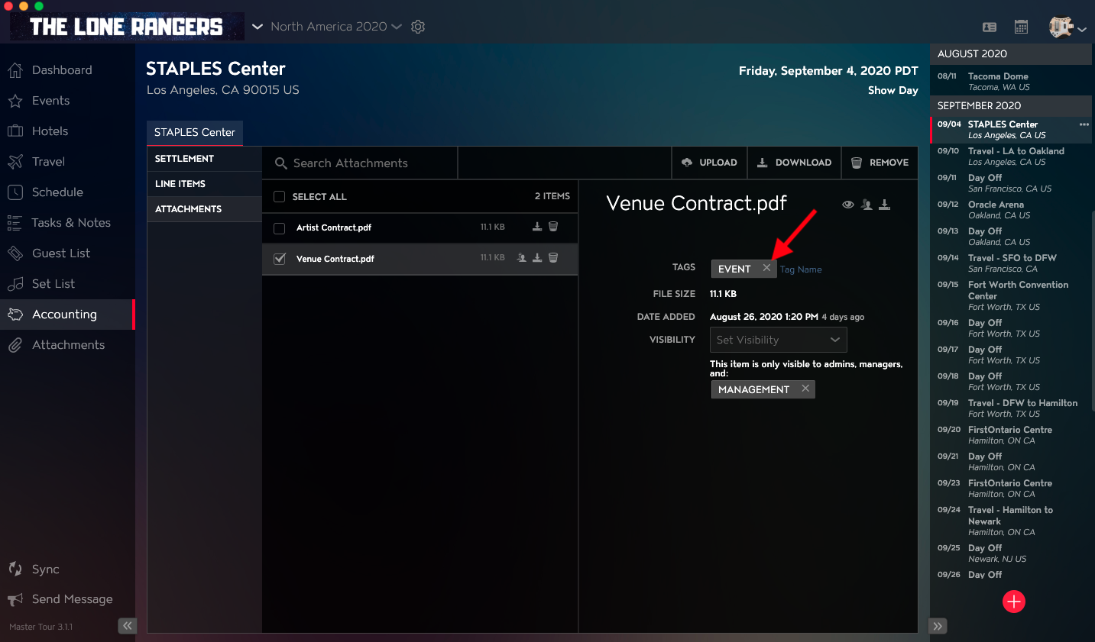1095x642 pixels.
Task: Toggle the Select All checkbox
Action: point(280,197)
